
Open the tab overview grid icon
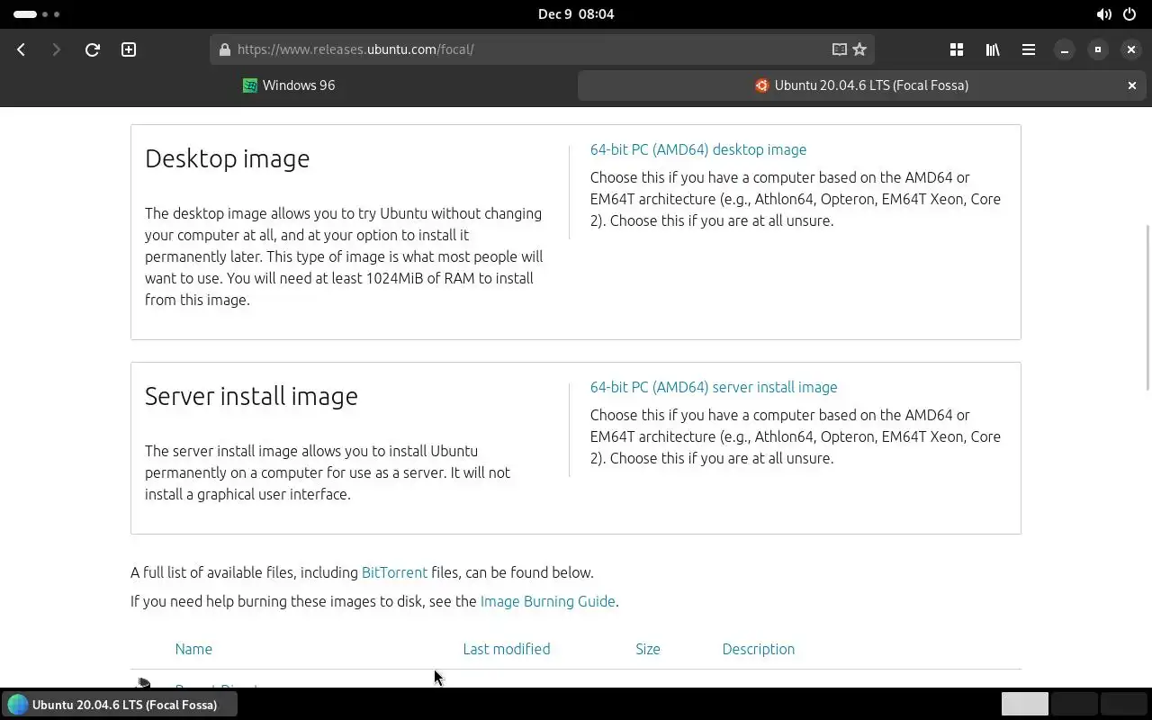957,49
